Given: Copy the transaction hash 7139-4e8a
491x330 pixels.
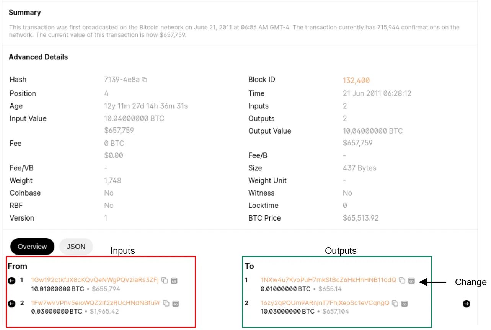Looking at the screenshot, I should 145,79.
